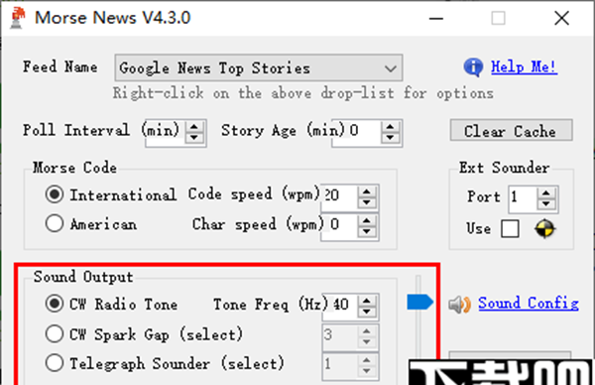The width and height of the screenshot is (595, 385).
Task: Click the blue volume slider handle
Action: click(419, 303)
